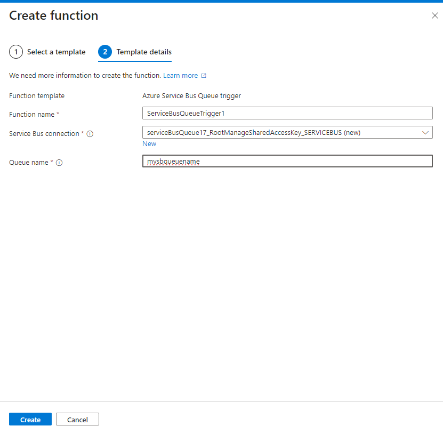Viewport: 443px width, 434px height.
Task: Click the Function template label
Action: tap(37, 96)
